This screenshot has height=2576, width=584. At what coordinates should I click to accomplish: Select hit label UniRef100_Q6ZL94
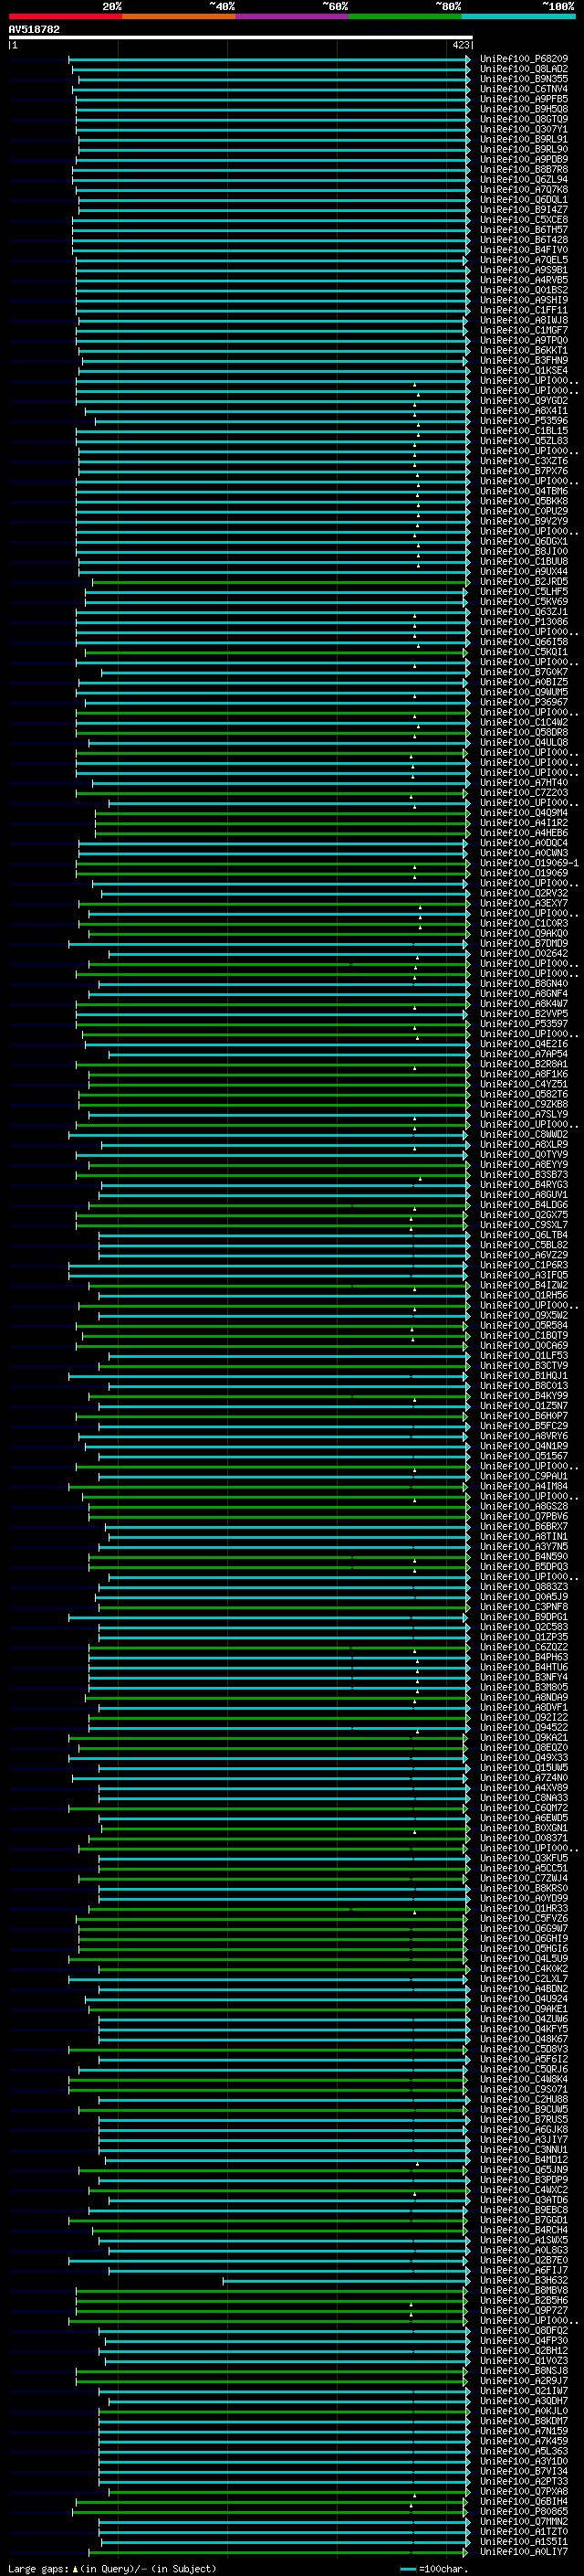pyautogui.click(x=523, y=179)
